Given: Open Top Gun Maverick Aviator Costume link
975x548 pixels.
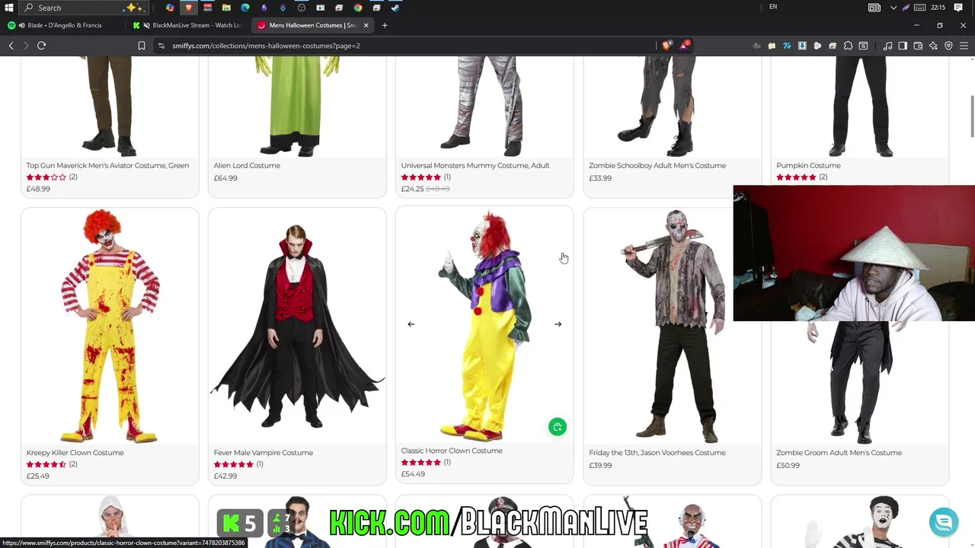Looking at the screenshot, I should (107, 165).
